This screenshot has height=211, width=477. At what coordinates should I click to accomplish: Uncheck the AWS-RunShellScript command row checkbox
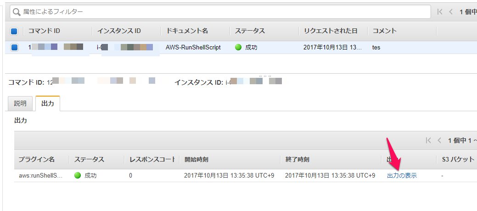point(14,48)
